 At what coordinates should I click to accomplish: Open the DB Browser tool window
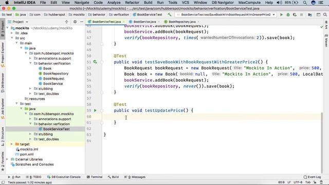pos(3,83)
